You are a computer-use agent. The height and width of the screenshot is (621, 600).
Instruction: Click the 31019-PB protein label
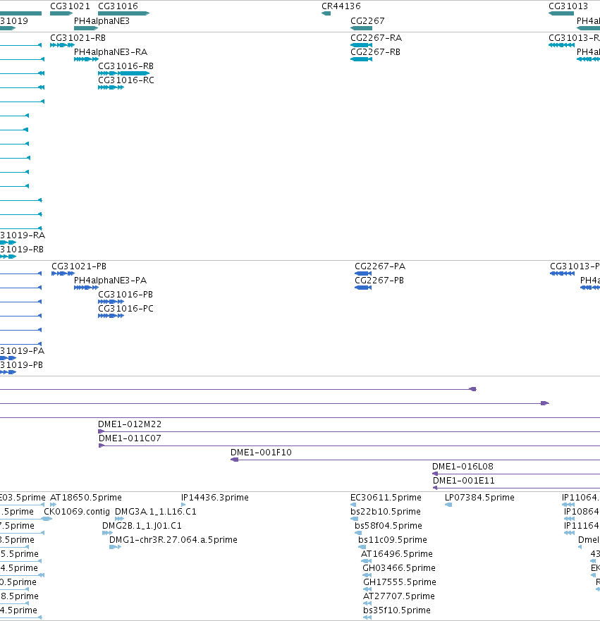21,365
